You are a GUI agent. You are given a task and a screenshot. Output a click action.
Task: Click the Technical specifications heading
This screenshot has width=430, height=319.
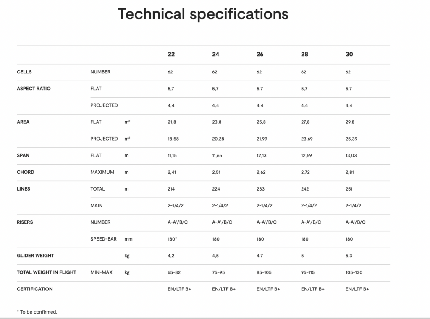[203, 14]
